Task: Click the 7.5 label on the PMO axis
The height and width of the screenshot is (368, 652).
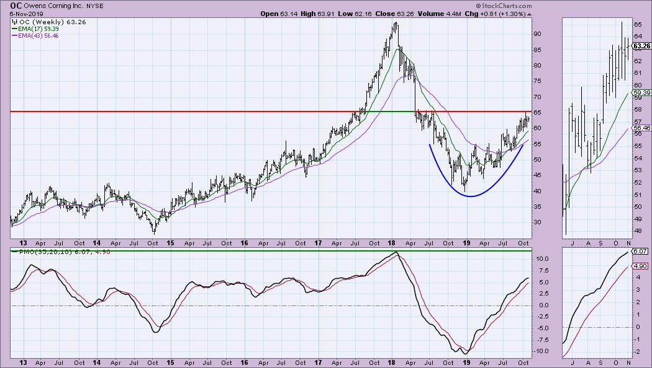Action: coord(543,271)
